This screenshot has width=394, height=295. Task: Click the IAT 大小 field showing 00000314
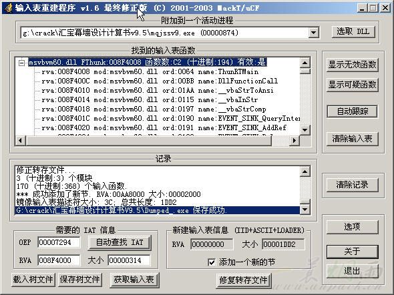click(x=129, y=260)
